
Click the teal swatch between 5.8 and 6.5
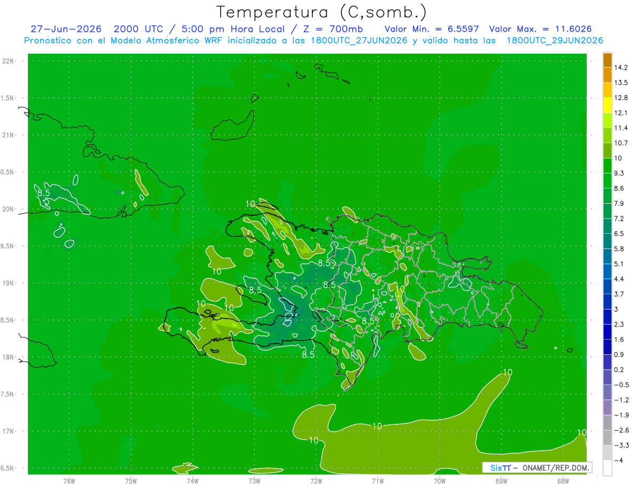(607, 241)
